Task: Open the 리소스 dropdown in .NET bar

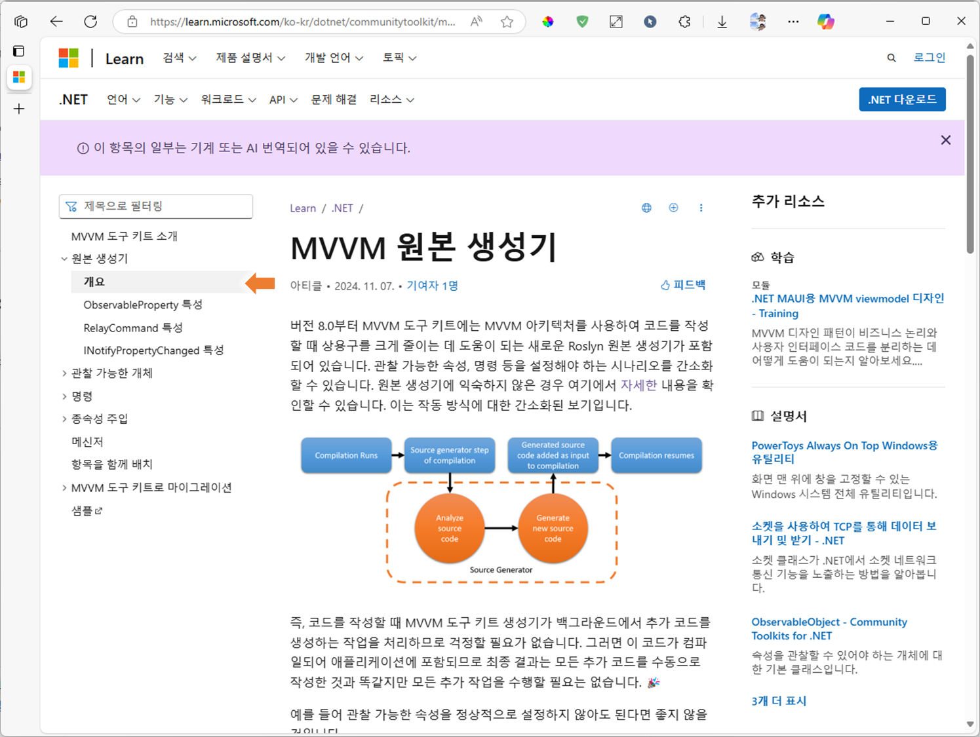Action: pyautogui.click(x=392, y=100)
